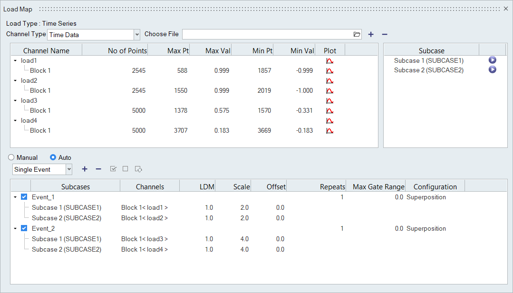
Task: Collapse the Event_2 tree node
Action: coord(15,228)
